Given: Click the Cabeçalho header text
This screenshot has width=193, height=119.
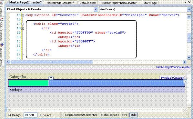Looking at the screenshot, I should [18, 77].
